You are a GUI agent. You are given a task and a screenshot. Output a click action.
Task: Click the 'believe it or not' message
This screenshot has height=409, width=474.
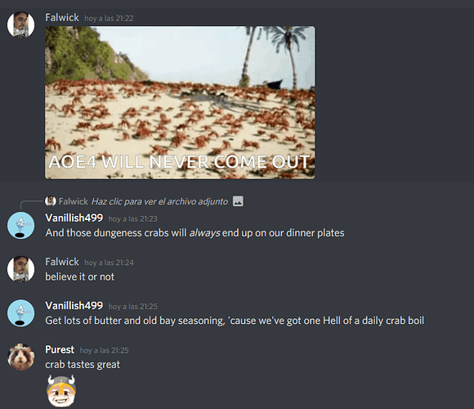(80, 276)
